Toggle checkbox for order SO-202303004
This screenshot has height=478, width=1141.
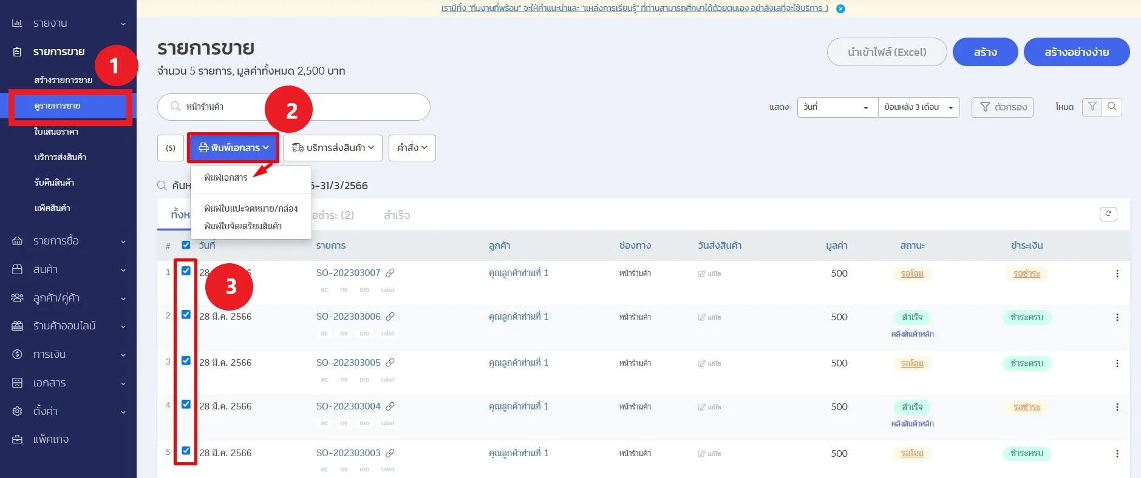coord(186,405)
